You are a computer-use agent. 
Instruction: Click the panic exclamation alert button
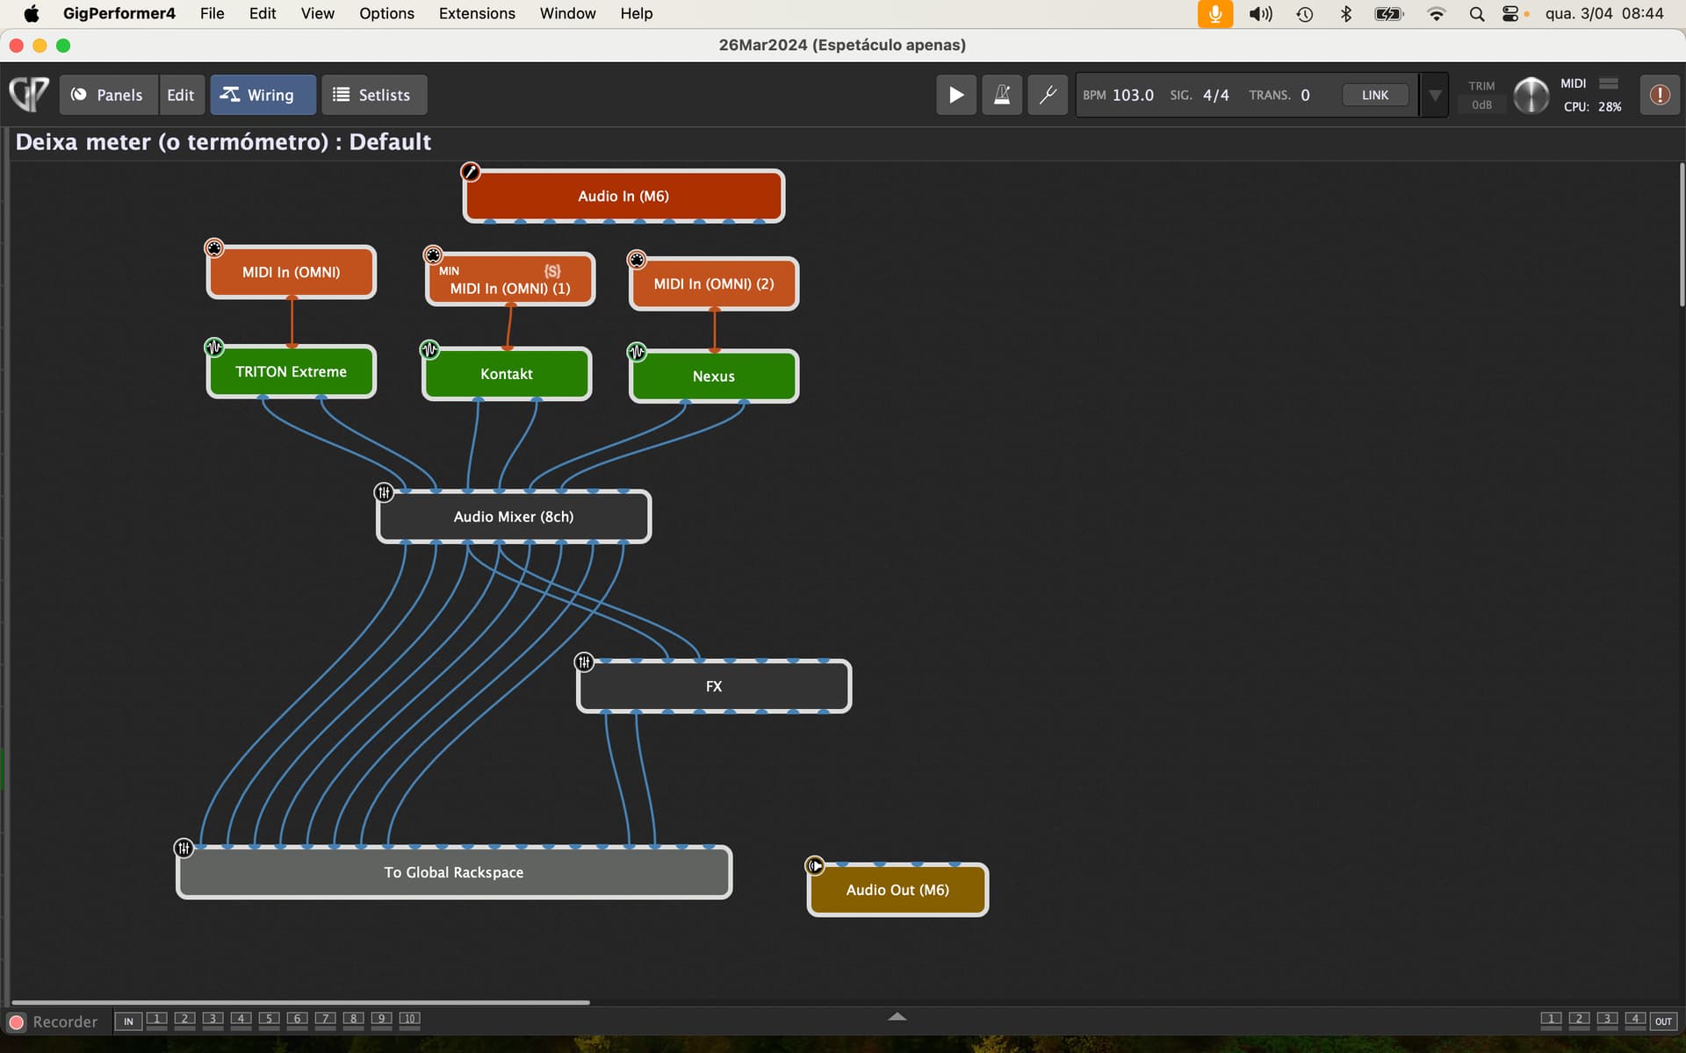coord(1660,95)
